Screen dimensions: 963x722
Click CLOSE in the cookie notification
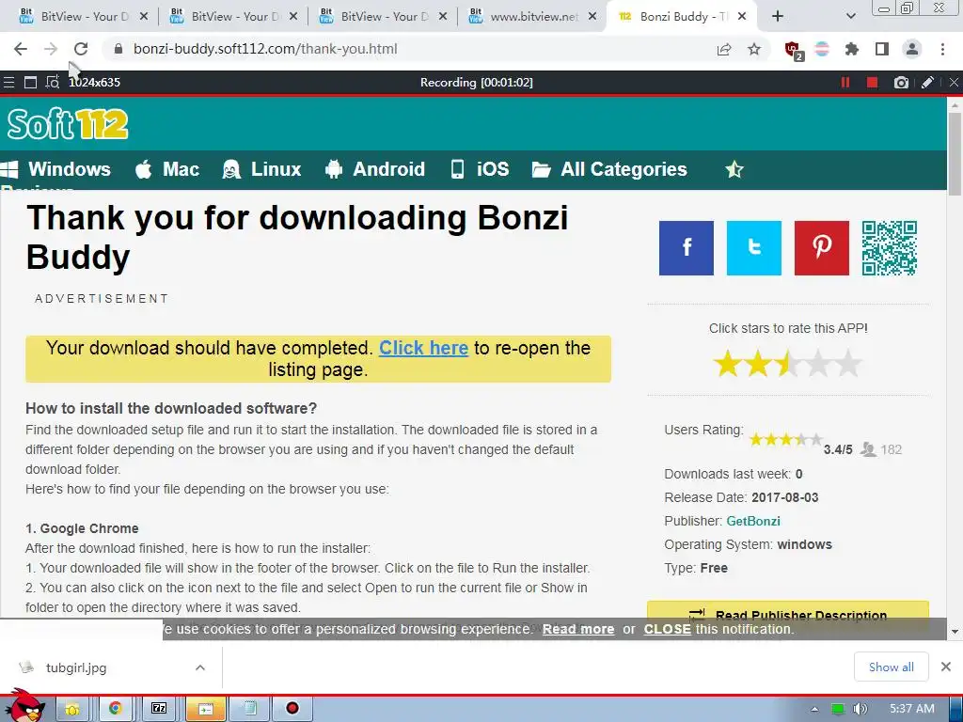pyautogui.click(x=667, y=629)
